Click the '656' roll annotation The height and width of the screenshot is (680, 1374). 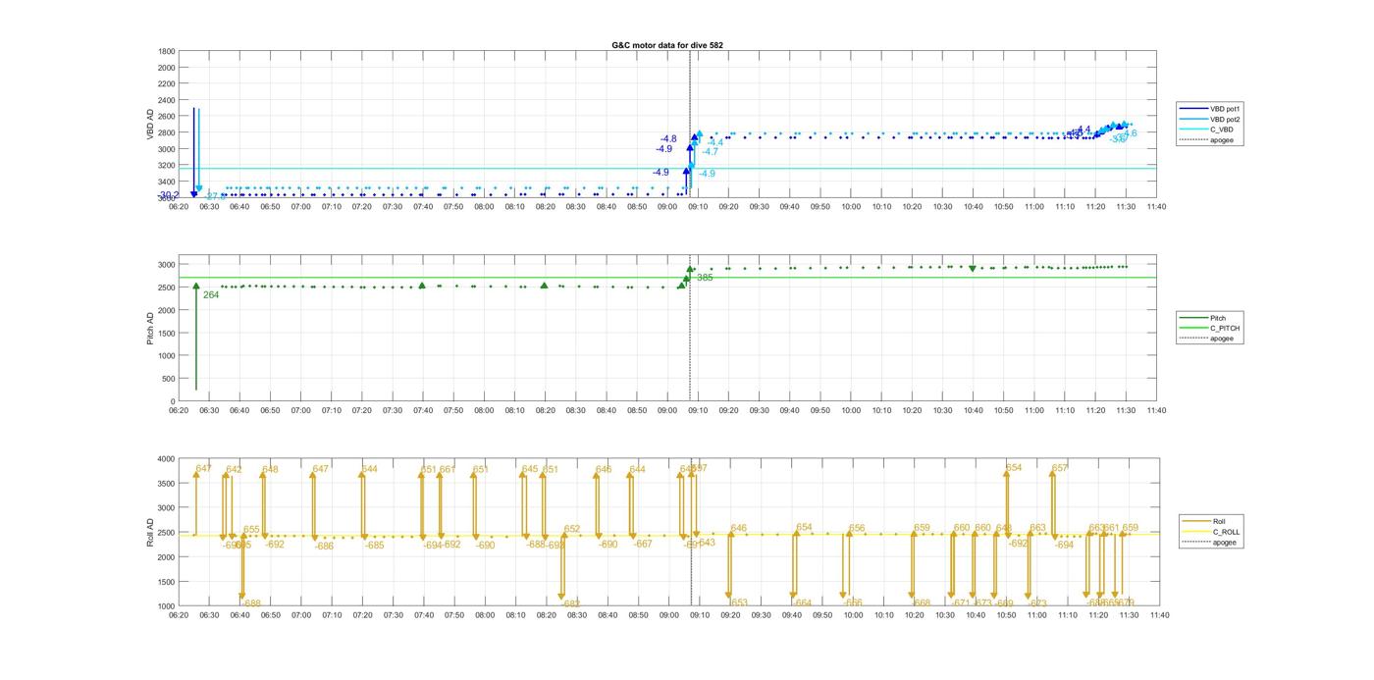coord(857,528)
